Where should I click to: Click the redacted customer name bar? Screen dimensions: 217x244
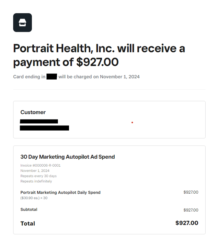click(x=39, y=122)
